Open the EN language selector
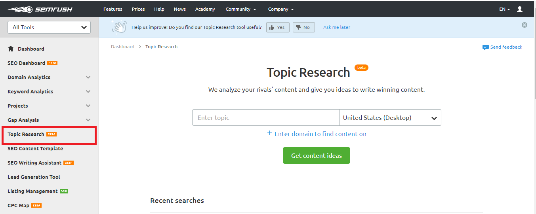Image resolution: width=536 pixels, height=214 pixels. click(505, 9)
